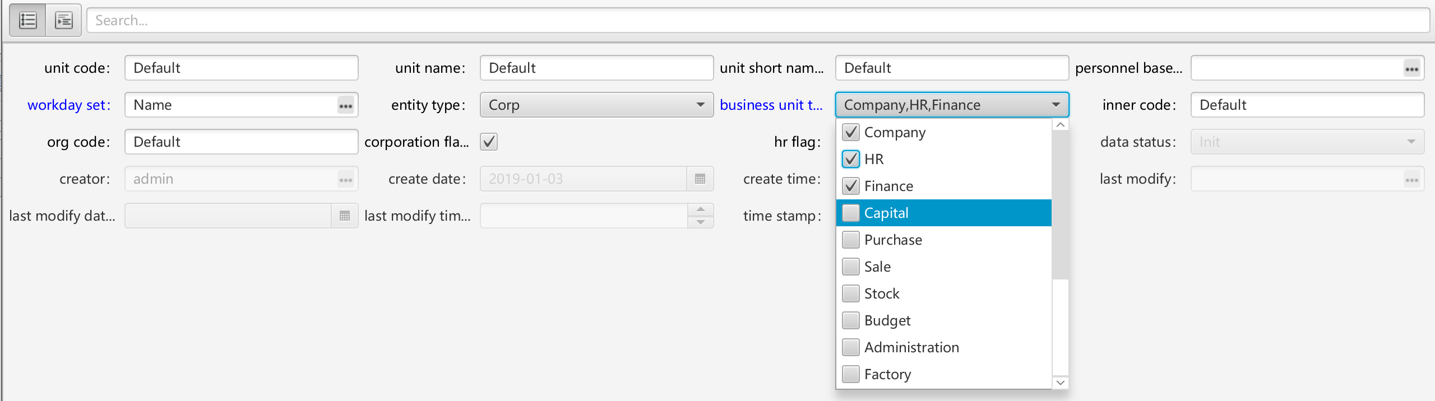The image size is (1435, 401).
Task: Click scroll down arrow in dropdown list
Action: (1060, 383)
